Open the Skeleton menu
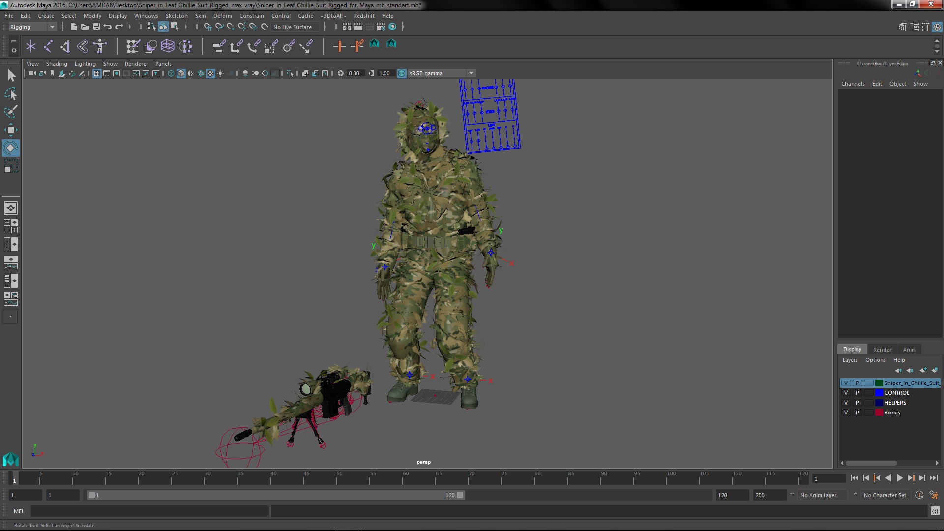Viewport: 944px width, 531px height. pos(177,16)
